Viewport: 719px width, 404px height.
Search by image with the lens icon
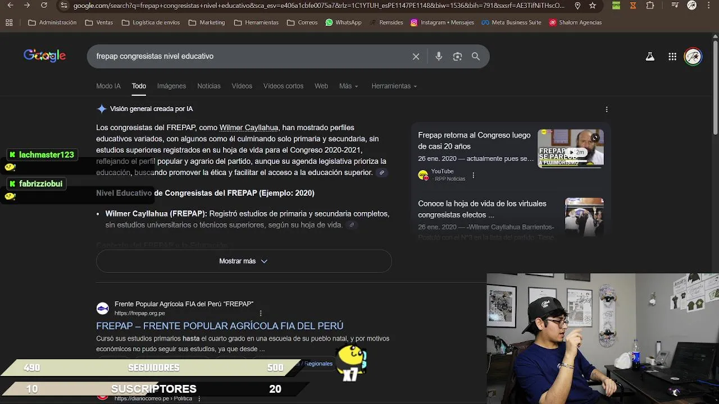[x=457, y=56]
